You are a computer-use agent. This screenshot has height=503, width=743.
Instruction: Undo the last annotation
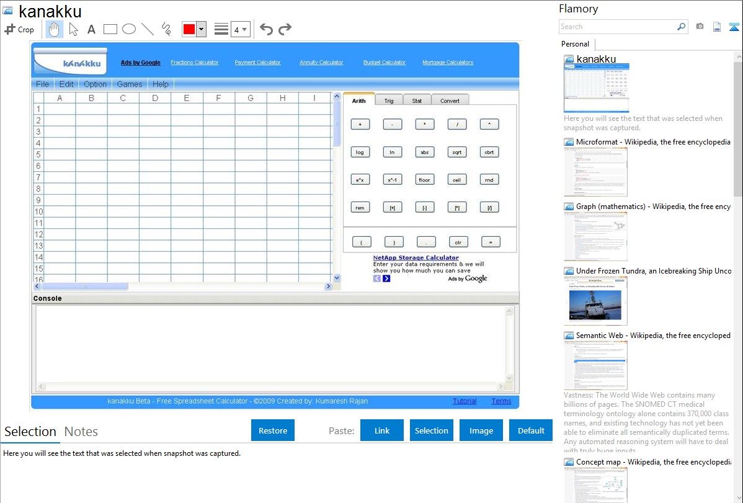pyautogui.click(x=266, y=29)
